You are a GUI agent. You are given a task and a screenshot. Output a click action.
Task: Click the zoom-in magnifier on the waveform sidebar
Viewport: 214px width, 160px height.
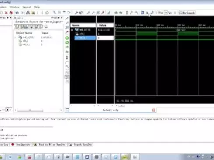click(x=67, y=18)
